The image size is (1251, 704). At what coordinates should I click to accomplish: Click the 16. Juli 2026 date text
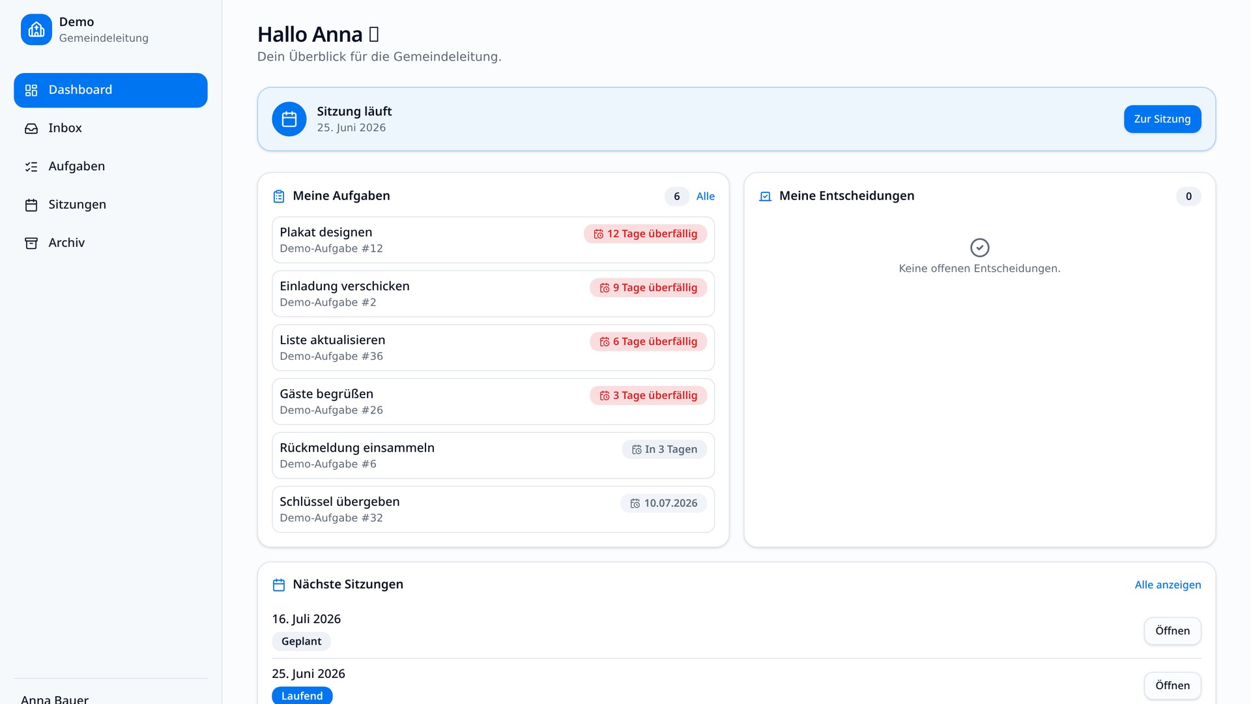click(306, 619)
